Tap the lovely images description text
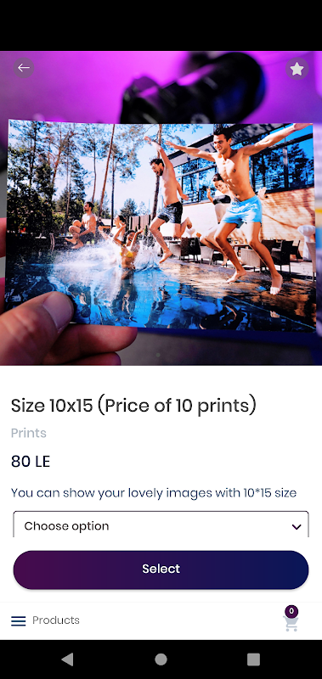 pyautogui.click(x=154, y=493)
